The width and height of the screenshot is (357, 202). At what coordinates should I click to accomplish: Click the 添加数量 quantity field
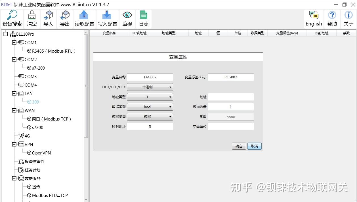(x=231, y=107)
